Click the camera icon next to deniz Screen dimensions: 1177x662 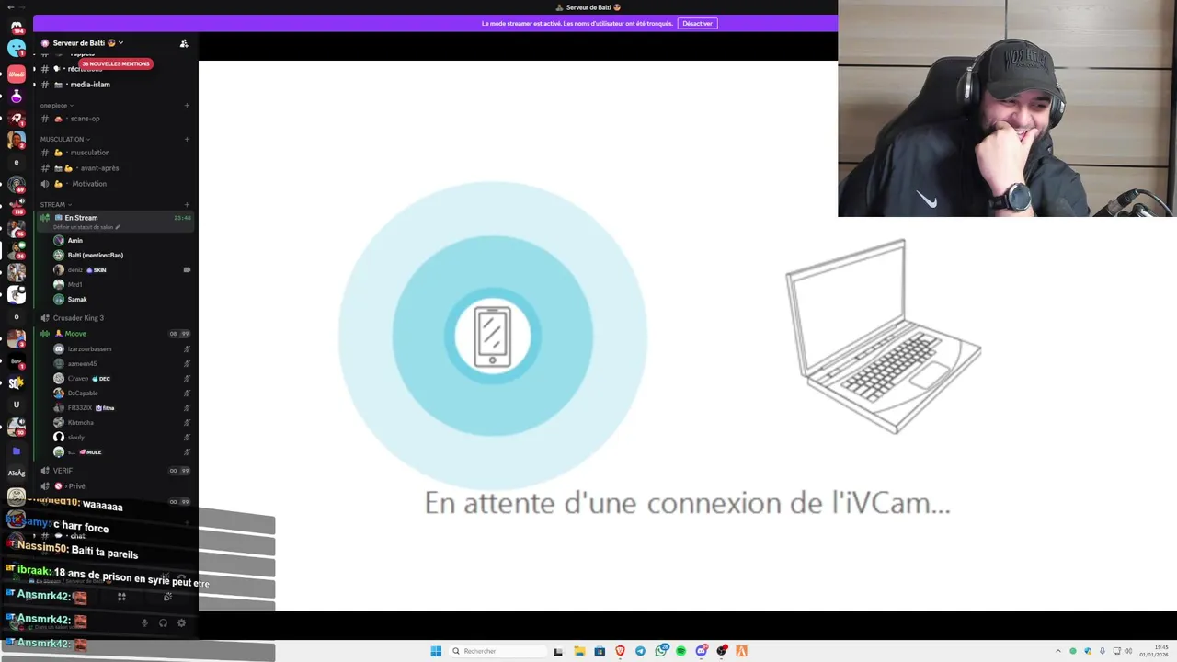pyautogui.click(x=187, y=269)
